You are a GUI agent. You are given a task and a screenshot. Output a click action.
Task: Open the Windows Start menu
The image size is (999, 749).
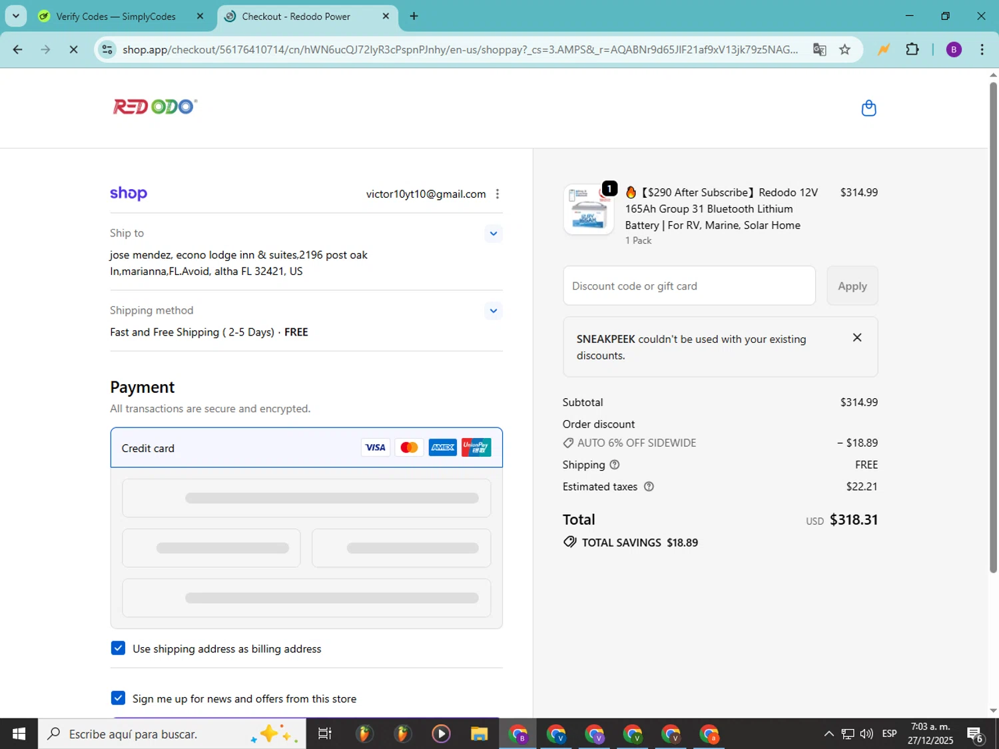[x=19, y=734]
